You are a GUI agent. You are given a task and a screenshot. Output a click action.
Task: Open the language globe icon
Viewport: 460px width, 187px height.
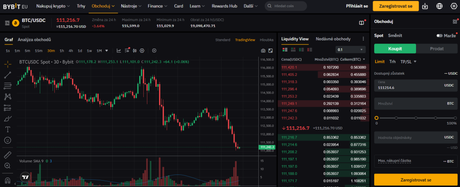click(439, 6)
